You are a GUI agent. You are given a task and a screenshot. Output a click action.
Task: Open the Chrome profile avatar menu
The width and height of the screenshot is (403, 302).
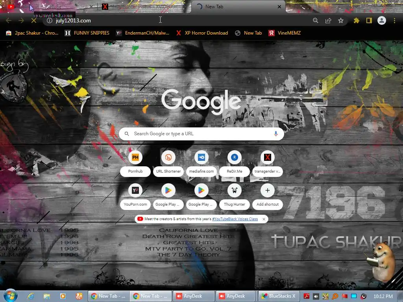(382, 20)
